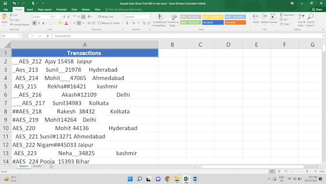
Task: Decrease font size with the smaller A icon
Action: coord(69,17)
